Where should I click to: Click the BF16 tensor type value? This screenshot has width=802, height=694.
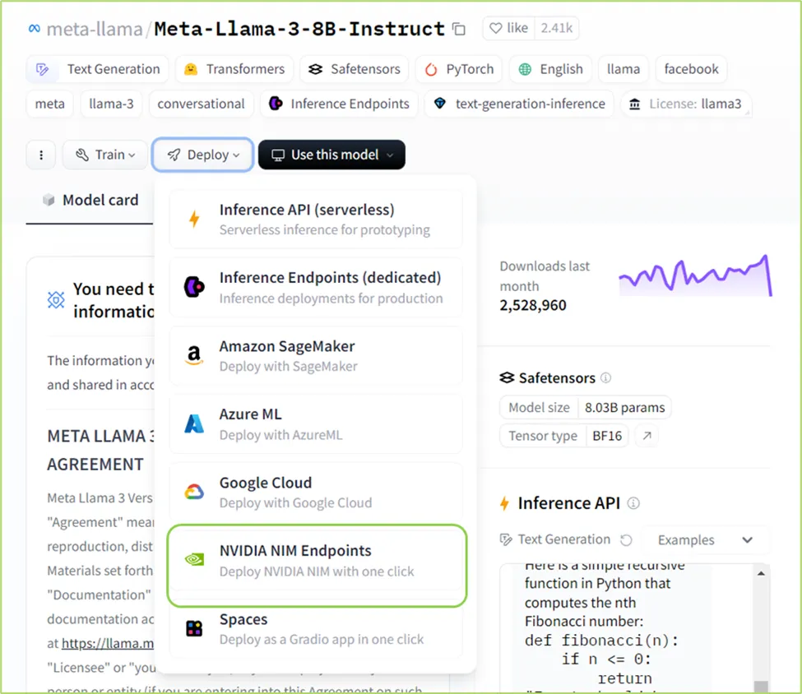(607, 437)
